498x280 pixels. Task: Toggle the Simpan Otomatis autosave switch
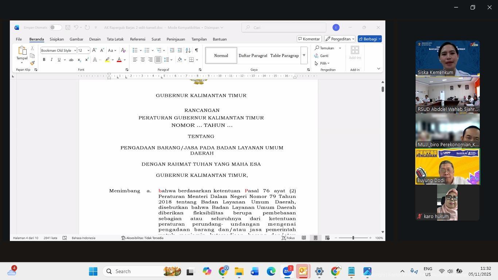[x=55, y=28]
